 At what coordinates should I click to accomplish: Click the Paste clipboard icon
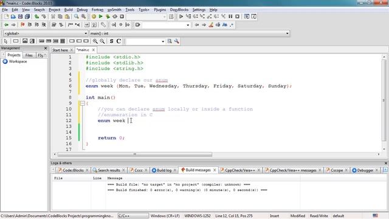67,16
